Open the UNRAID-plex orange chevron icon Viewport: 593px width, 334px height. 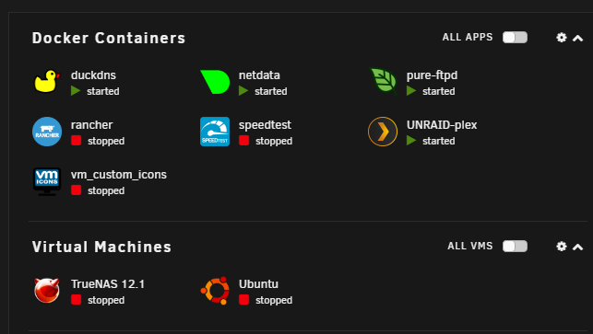(383, 132)
